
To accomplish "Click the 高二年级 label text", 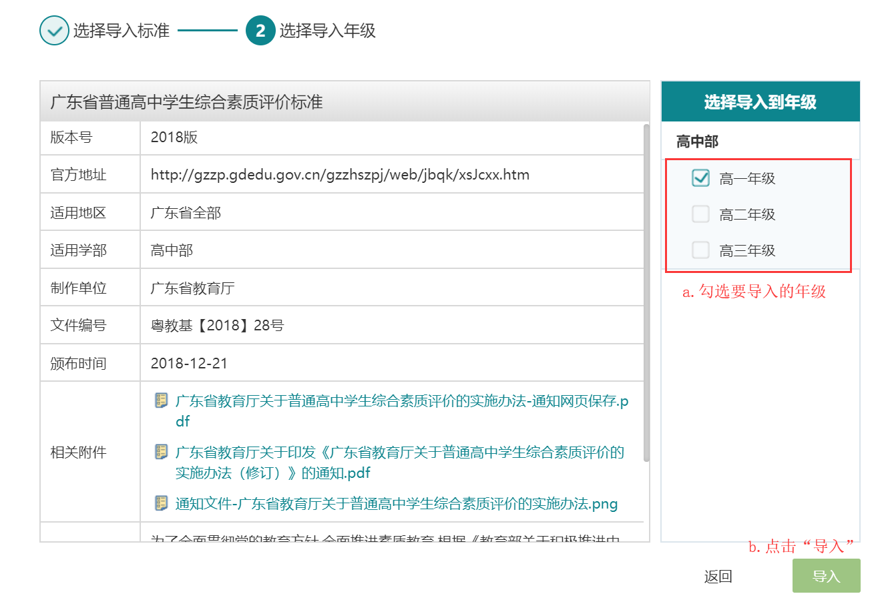I will [x=747, y=215].
